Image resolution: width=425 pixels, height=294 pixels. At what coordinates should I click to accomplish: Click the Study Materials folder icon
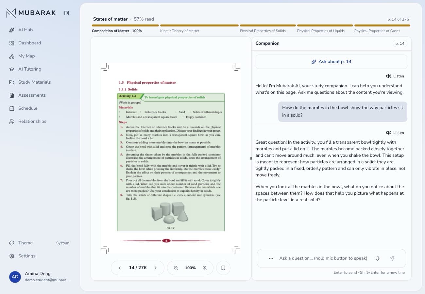point(12,82)
